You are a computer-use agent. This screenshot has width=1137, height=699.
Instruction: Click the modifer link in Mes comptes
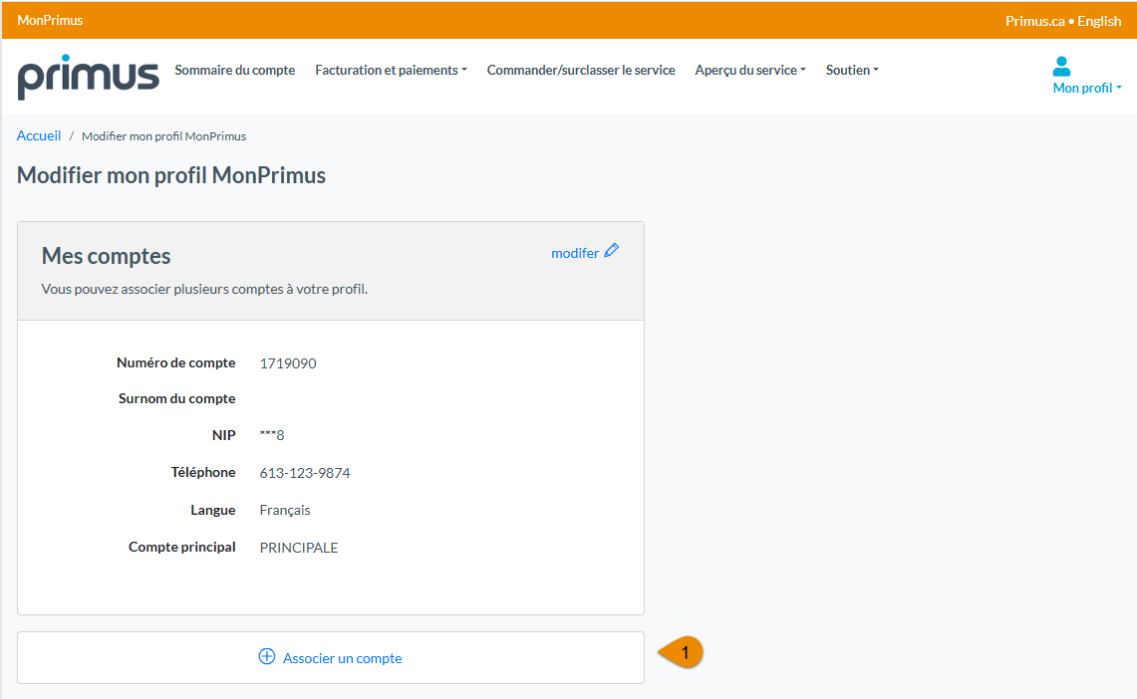[575, 253]
